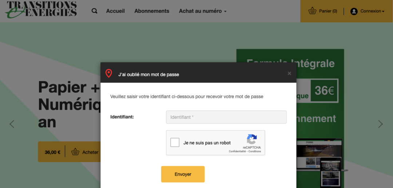Open the Connexion dropdown menu
This screenshot has width=393, height=188.
click(x=372, y=11)
